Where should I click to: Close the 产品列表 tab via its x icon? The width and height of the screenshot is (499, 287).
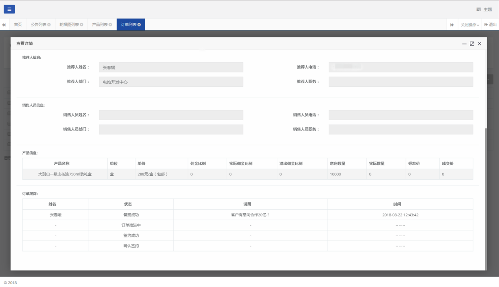click(110, 25)
